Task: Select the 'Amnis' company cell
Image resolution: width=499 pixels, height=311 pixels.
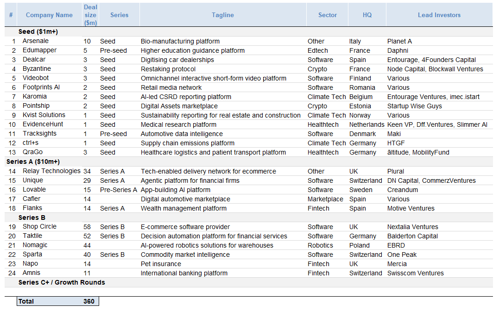Action: click(x=32, y=273)
